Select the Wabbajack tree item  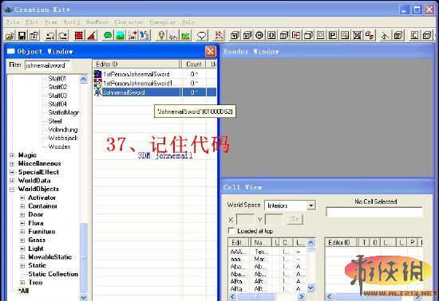click(63, 138)
